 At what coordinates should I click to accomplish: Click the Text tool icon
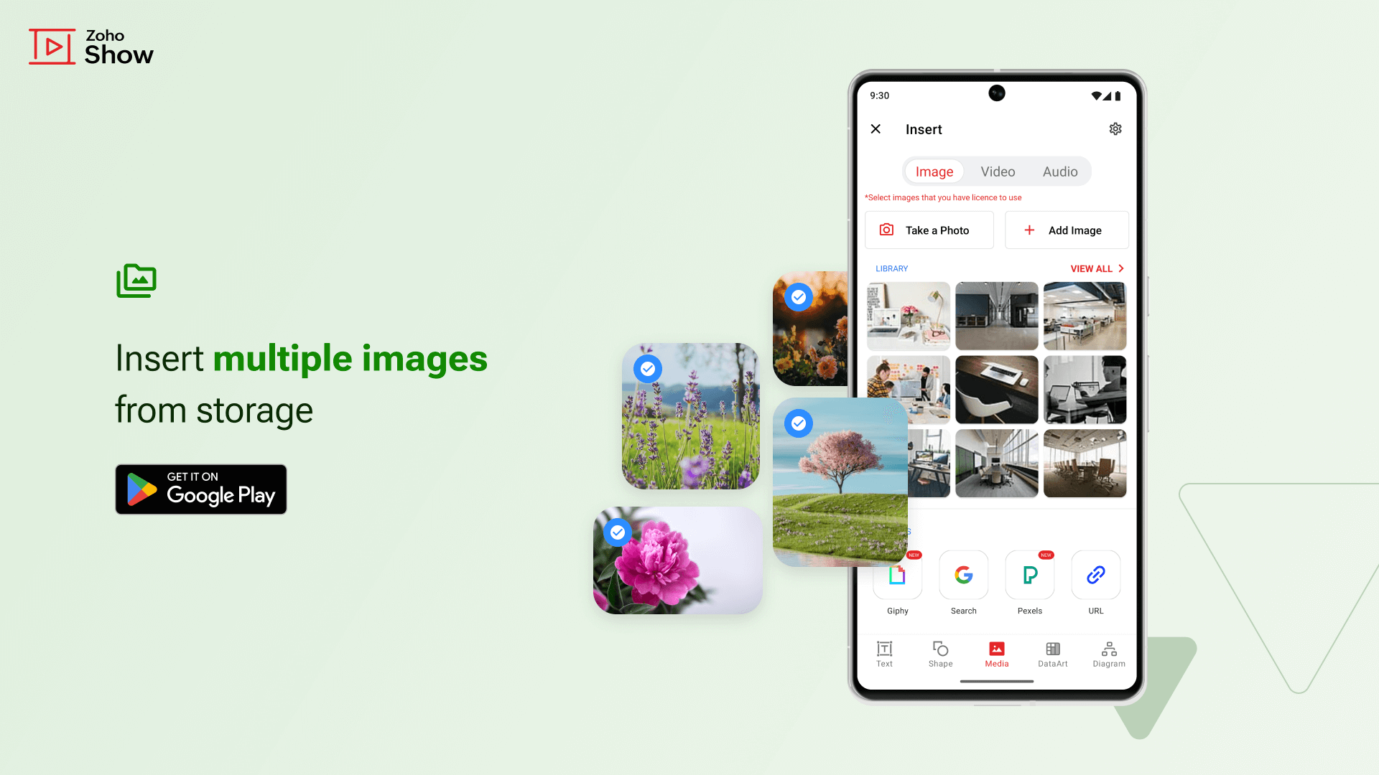coord(885,654)
